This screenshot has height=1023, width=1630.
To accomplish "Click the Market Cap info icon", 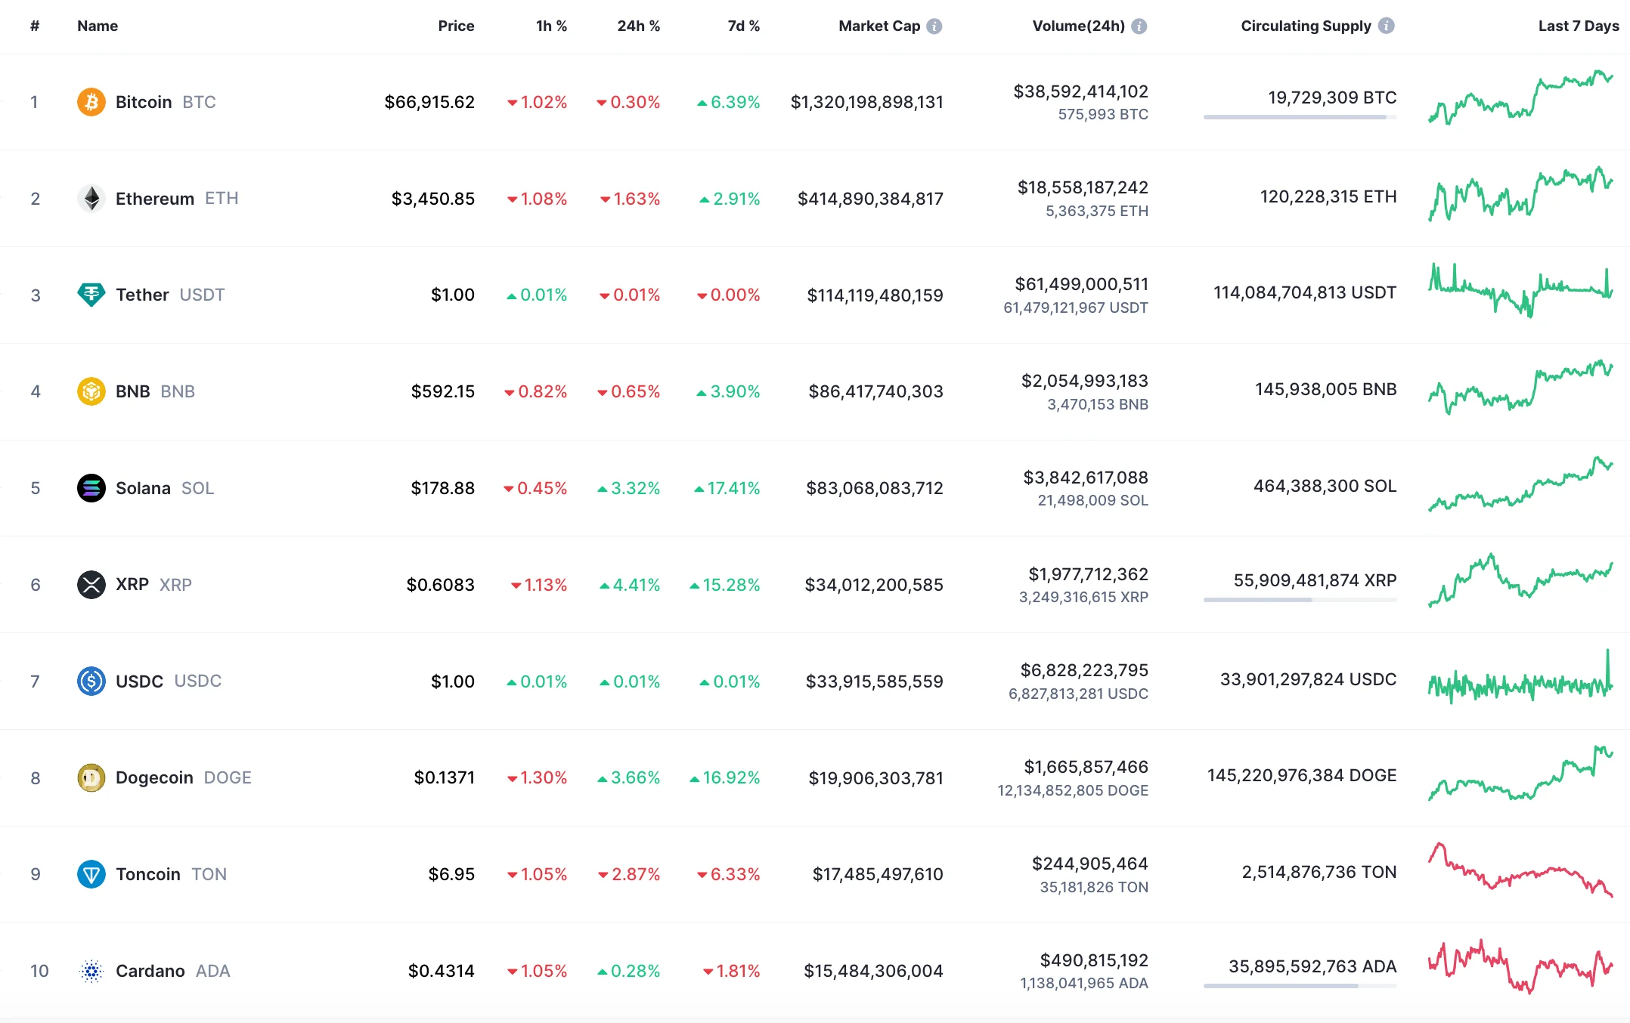I will tap(934, 26).
